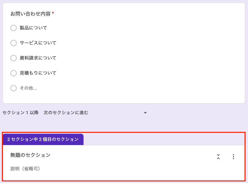Click the 無題のセクション title field

point(31,155)
